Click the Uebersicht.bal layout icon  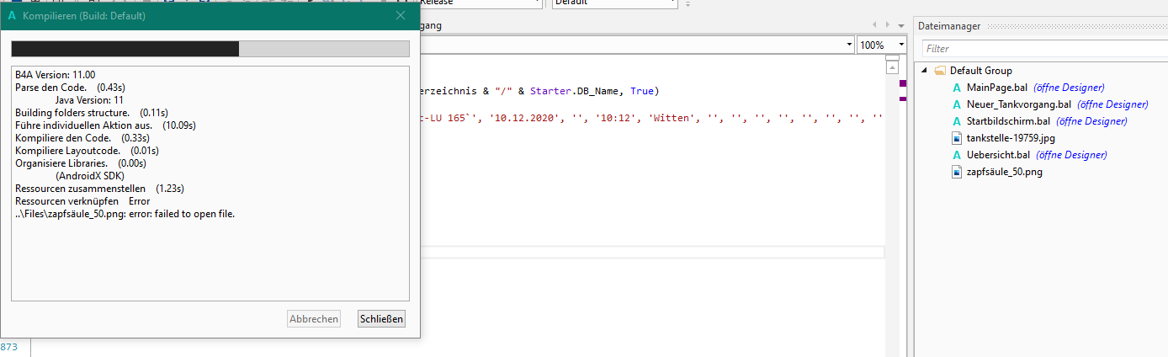[957, 155]
